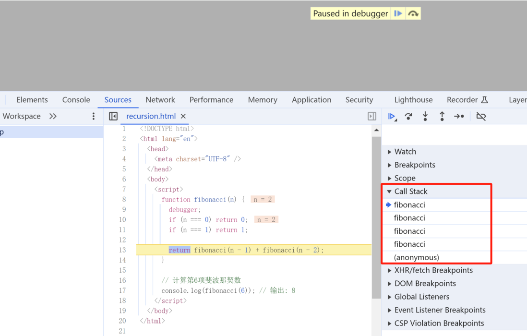Resume from the Paused in debugger overlay
This screenshot has width=527, height=336.
(x=398, y=13)
